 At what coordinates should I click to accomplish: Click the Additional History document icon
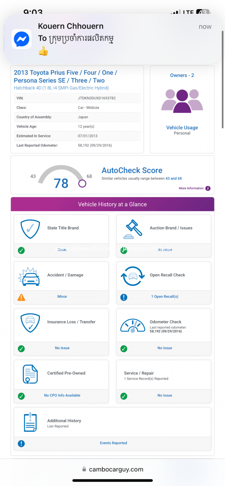[x=30, y=422]
